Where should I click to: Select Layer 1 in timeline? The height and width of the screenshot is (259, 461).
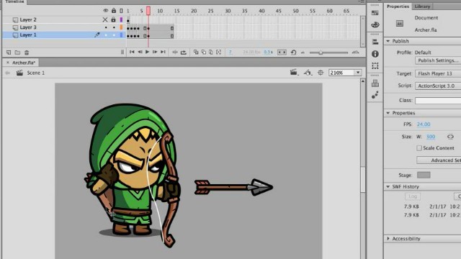[28, 35]
